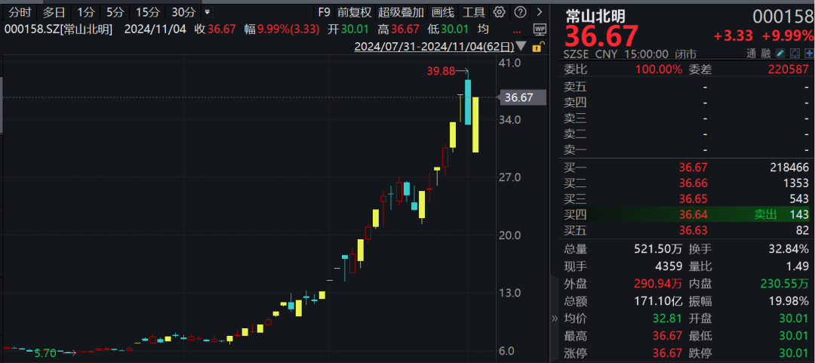
Task: Select the 5分 period tab
Action: coord(115,12)
